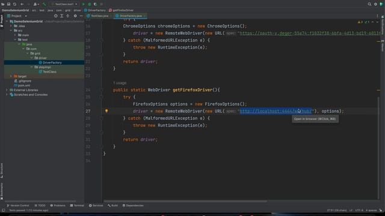Click the yellow intention lightbulb on line 27
Viewport: 385px width, 216px height.
(106, 111)
